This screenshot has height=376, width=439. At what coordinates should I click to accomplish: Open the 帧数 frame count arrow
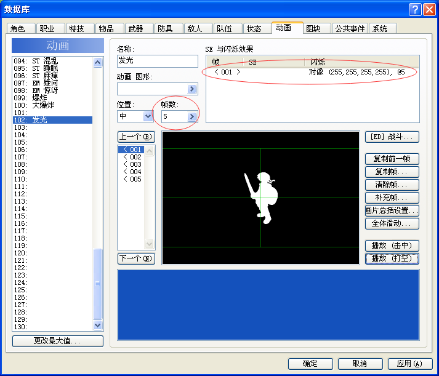(x=191, y=116)
